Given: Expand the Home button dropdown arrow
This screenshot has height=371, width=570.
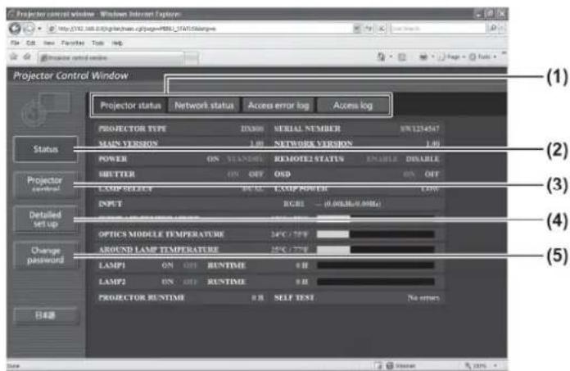Looking at the screenshot, I should pyautogui.click(x=391, y=57).
